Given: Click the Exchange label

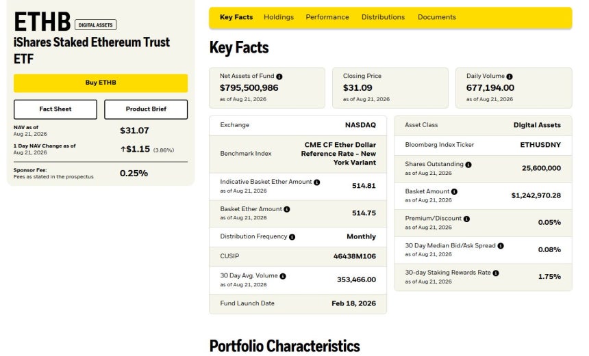Looking at the screenshot, I should click(x=234, y=125).
